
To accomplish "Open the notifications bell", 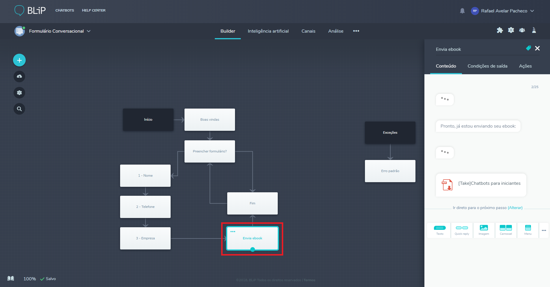I will coord(462,11).
